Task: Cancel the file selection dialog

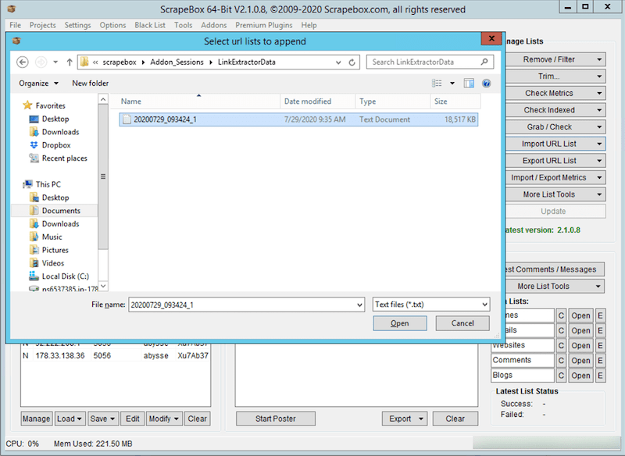Action: (462, 323)
